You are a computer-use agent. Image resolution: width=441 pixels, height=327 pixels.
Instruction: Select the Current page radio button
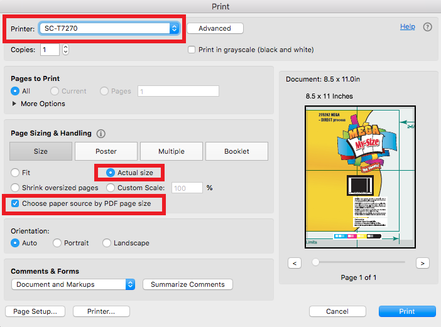point(55,91)
